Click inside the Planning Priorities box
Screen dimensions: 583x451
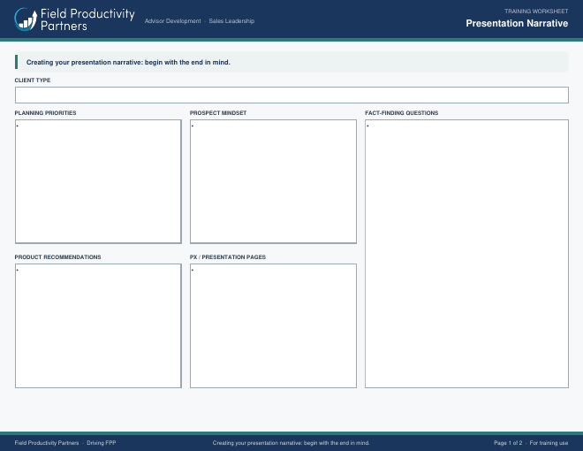coord(98,181)
